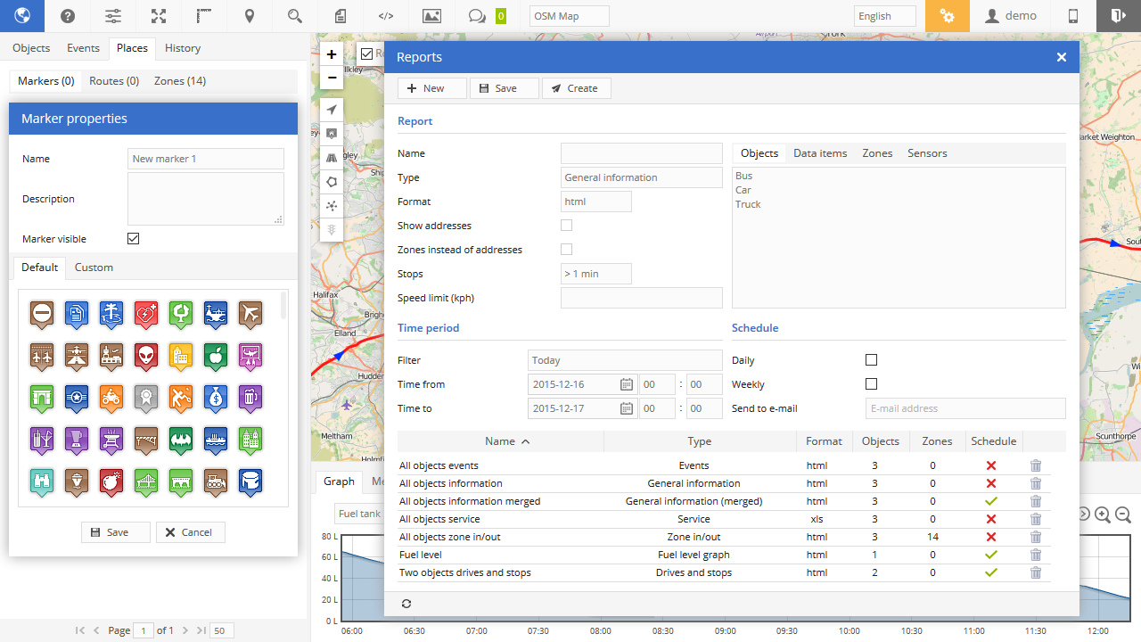Open the English language dropdown
Viewport: 1141px width, 642px height.
click(884, 16)
